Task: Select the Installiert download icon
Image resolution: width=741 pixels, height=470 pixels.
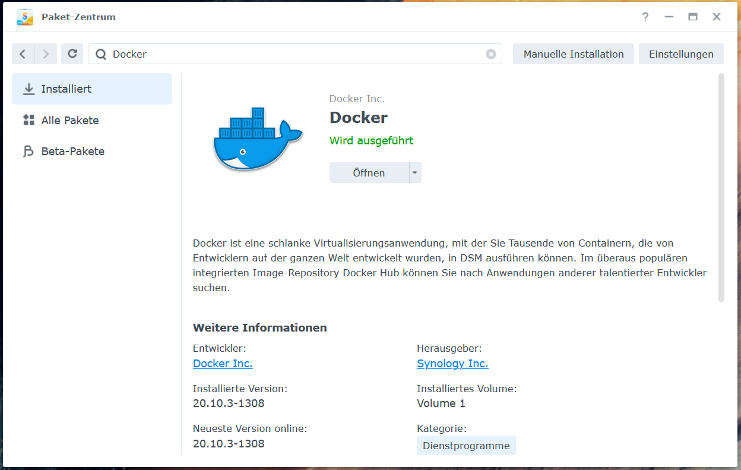Action: click(28, 88)
